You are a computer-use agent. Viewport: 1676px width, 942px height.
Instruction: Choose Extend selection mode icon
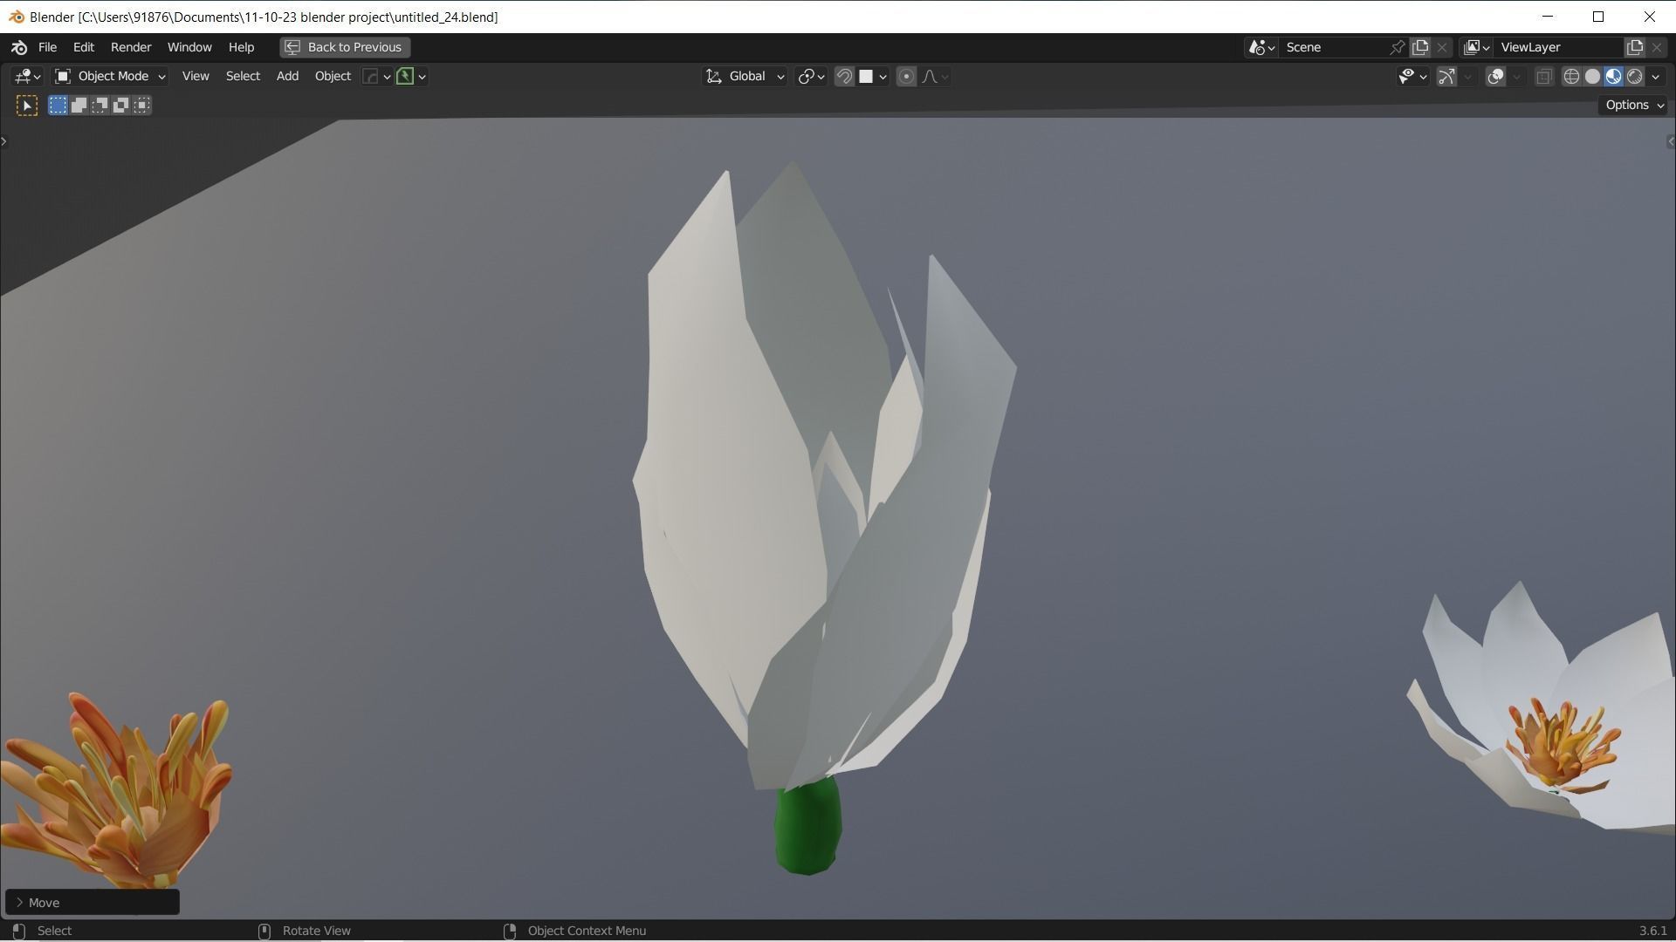point(79,106)
